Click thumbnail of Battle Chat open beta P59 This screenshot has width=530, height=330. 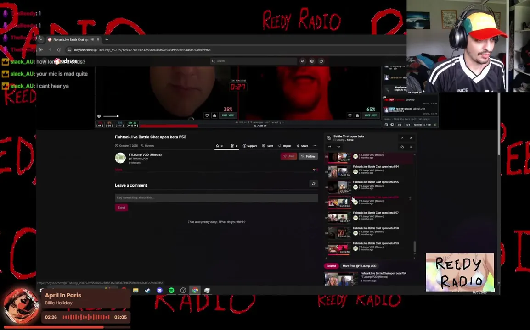click(339, 248)
